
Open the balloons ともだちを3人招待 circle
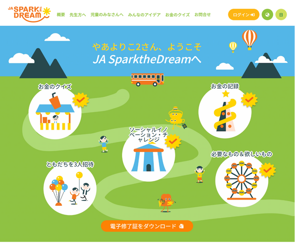click(x=70, y=189)
